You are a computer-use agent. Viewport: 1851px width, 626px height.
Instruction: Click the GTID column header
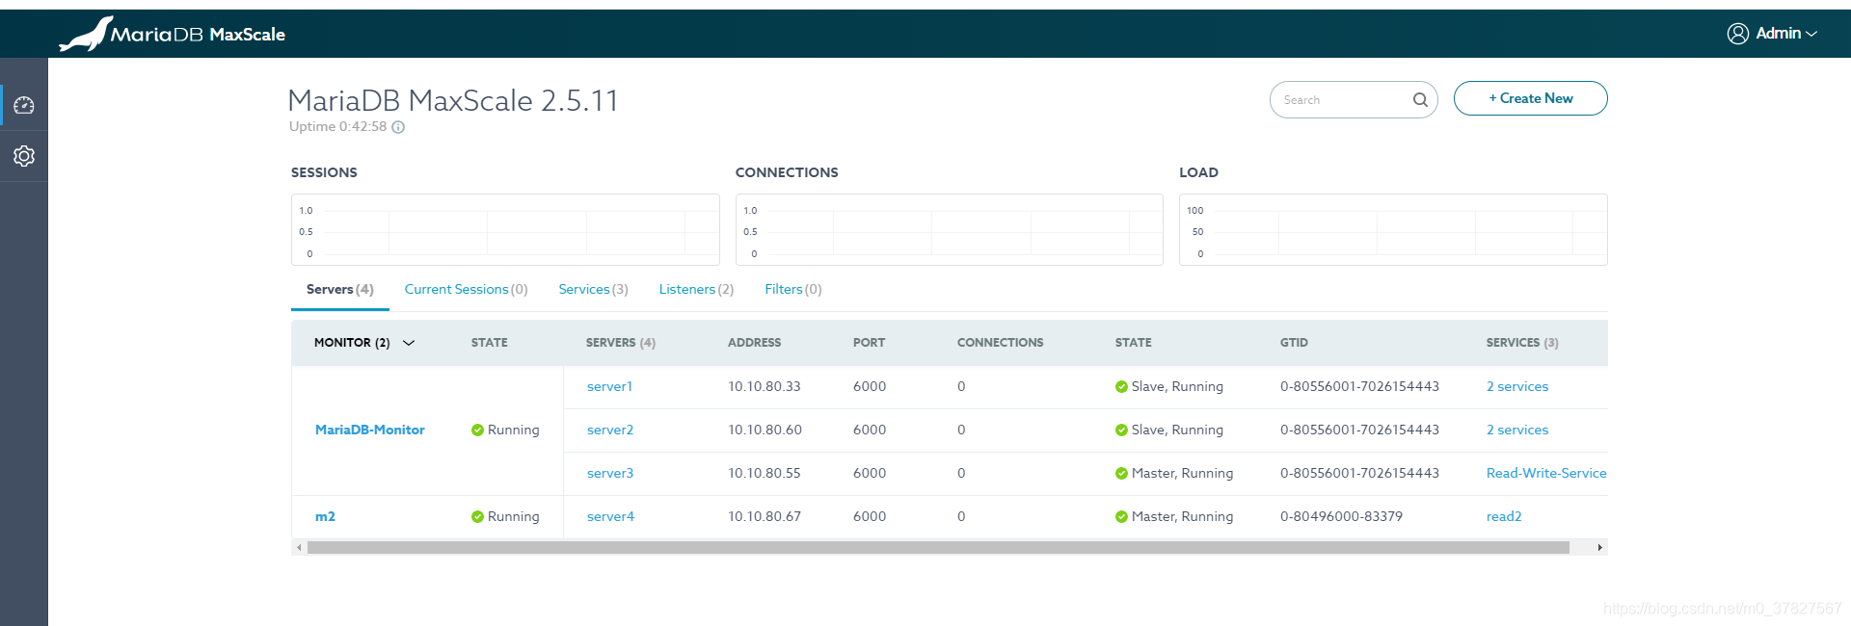pos(1294,343)
